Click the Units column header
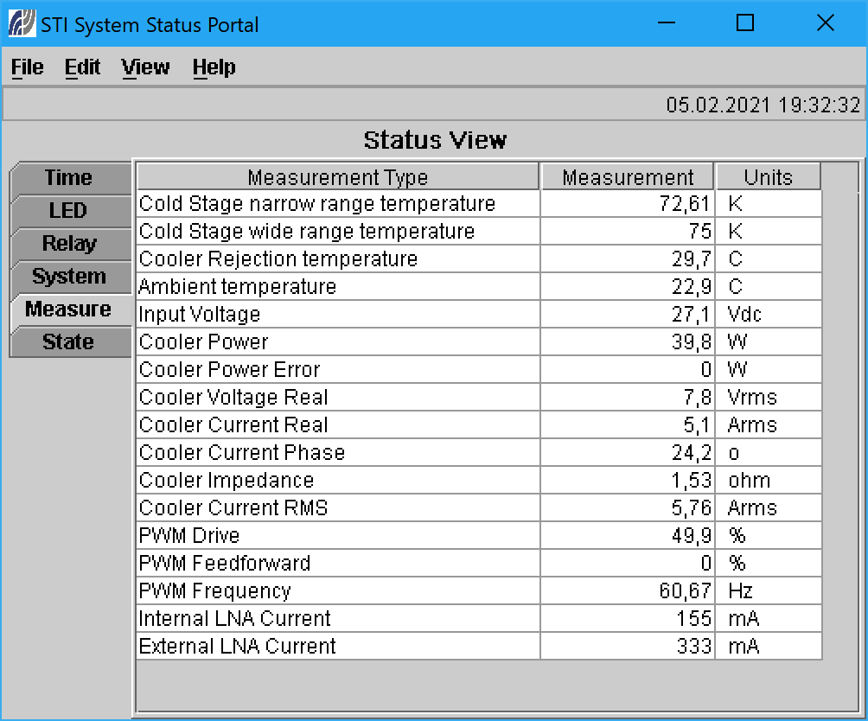The image size is (868, 721). [769, 177]
